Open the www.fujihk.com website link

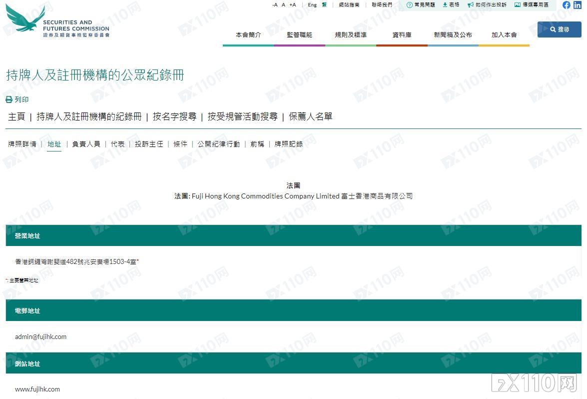pos(36,389)
